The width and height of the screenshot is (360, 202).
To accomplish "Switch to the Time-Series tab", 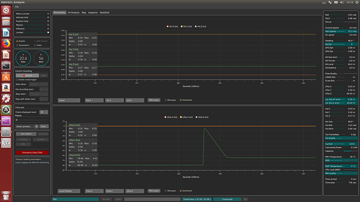I will click(59, 12).
